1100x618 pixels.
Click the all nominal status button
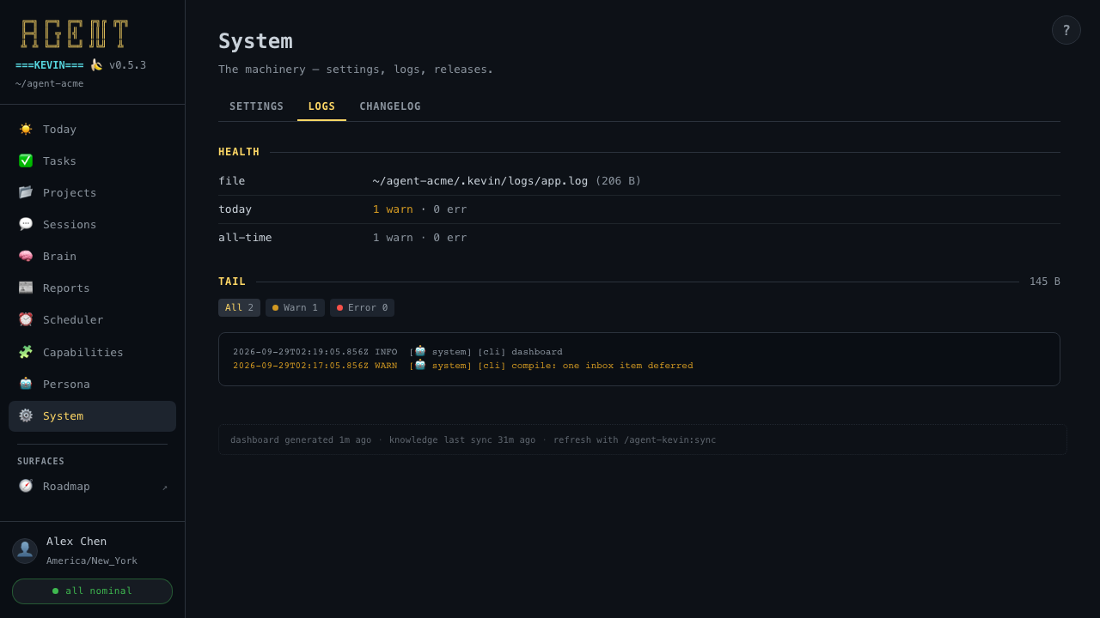92,591
